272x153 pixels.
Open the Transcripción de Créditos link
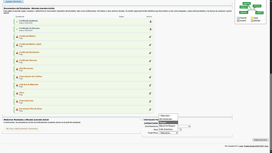pos(31,76)
